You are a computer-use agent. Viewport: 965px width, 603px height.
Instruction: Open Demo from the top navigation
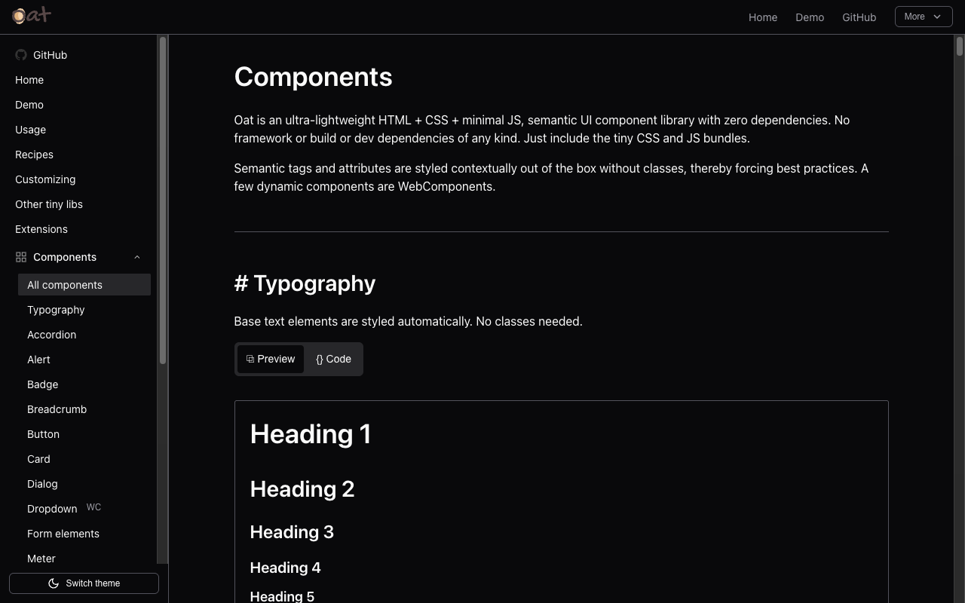810,17
